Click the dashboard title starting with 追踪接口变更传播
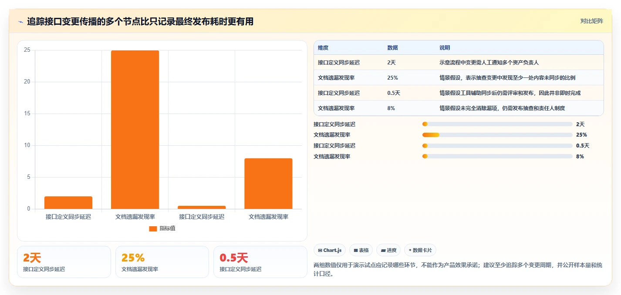This screenshot has width=621, height=295. 140,21
